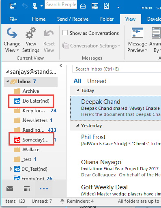Open the .Newsletters folder

point(34,120)
